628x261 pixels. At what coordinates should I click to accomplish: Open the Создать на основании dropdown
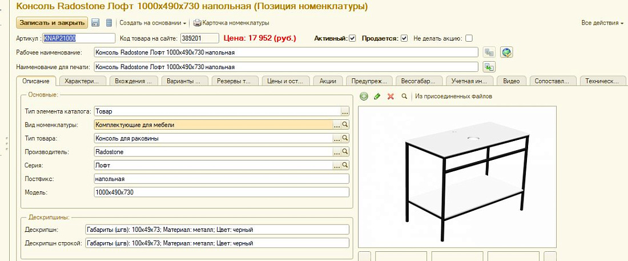tap(153, 23)
